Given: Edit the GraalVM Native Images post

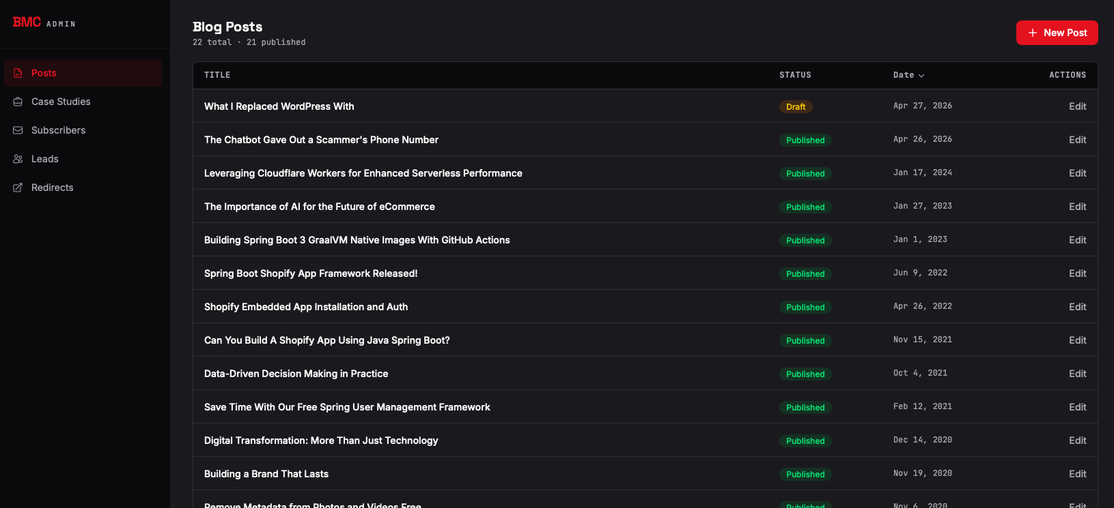Looking at the screenshot, I should click(x=1077, y=240).
